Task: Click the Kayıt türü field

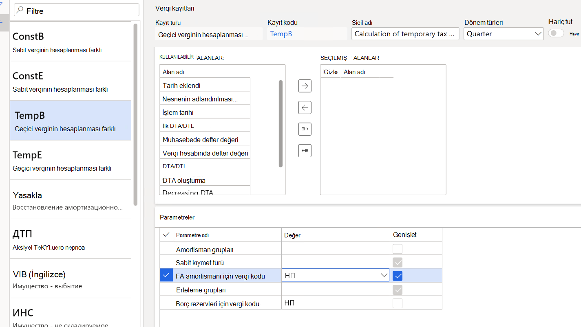Action: click(x=209, y=34)
